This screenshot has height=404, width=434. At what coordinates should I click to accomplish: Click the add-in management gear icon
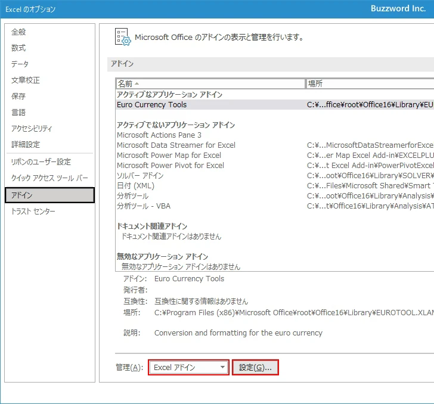(x=123, y=37)
